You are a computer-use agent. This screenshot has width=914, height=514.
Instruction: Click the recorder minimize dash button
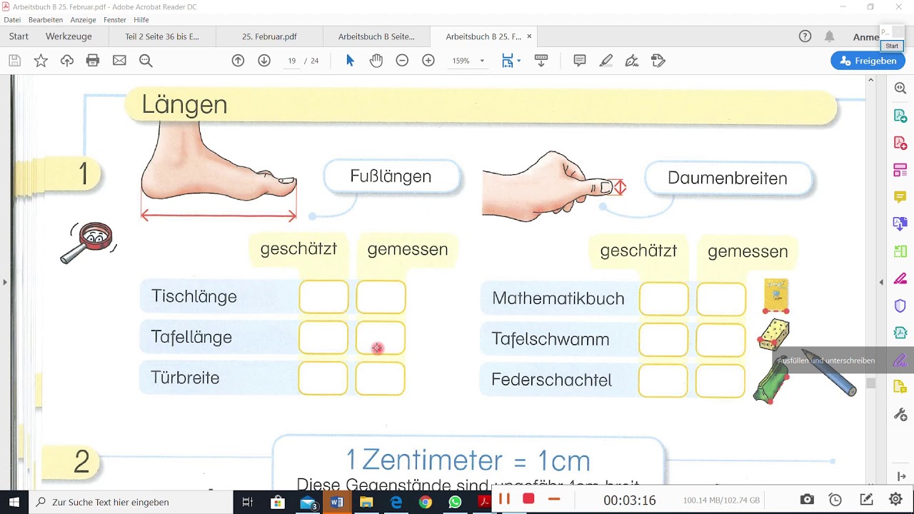(554, 499)
